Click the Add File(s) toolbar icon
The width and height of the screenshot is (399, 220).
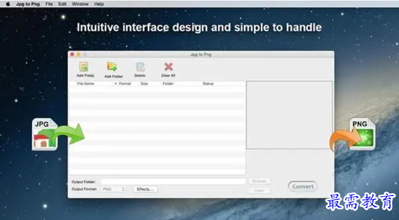tap(83, 67)
